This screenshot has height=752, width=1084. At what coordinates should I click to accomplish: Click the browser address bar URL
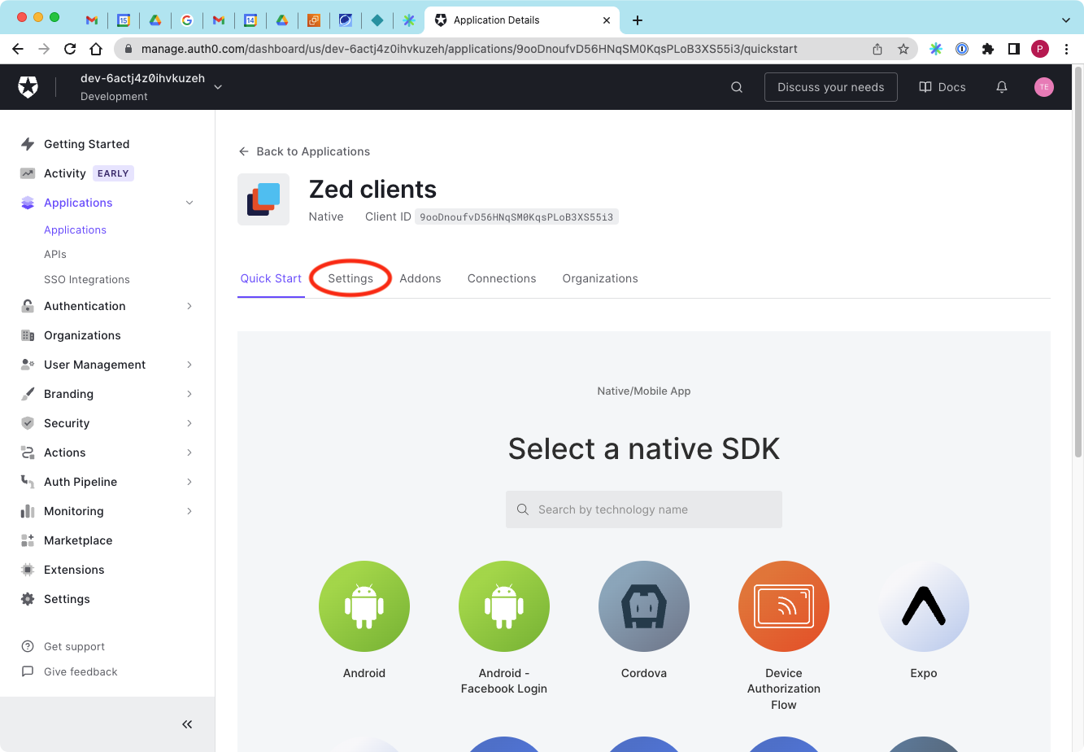[469, 49]
